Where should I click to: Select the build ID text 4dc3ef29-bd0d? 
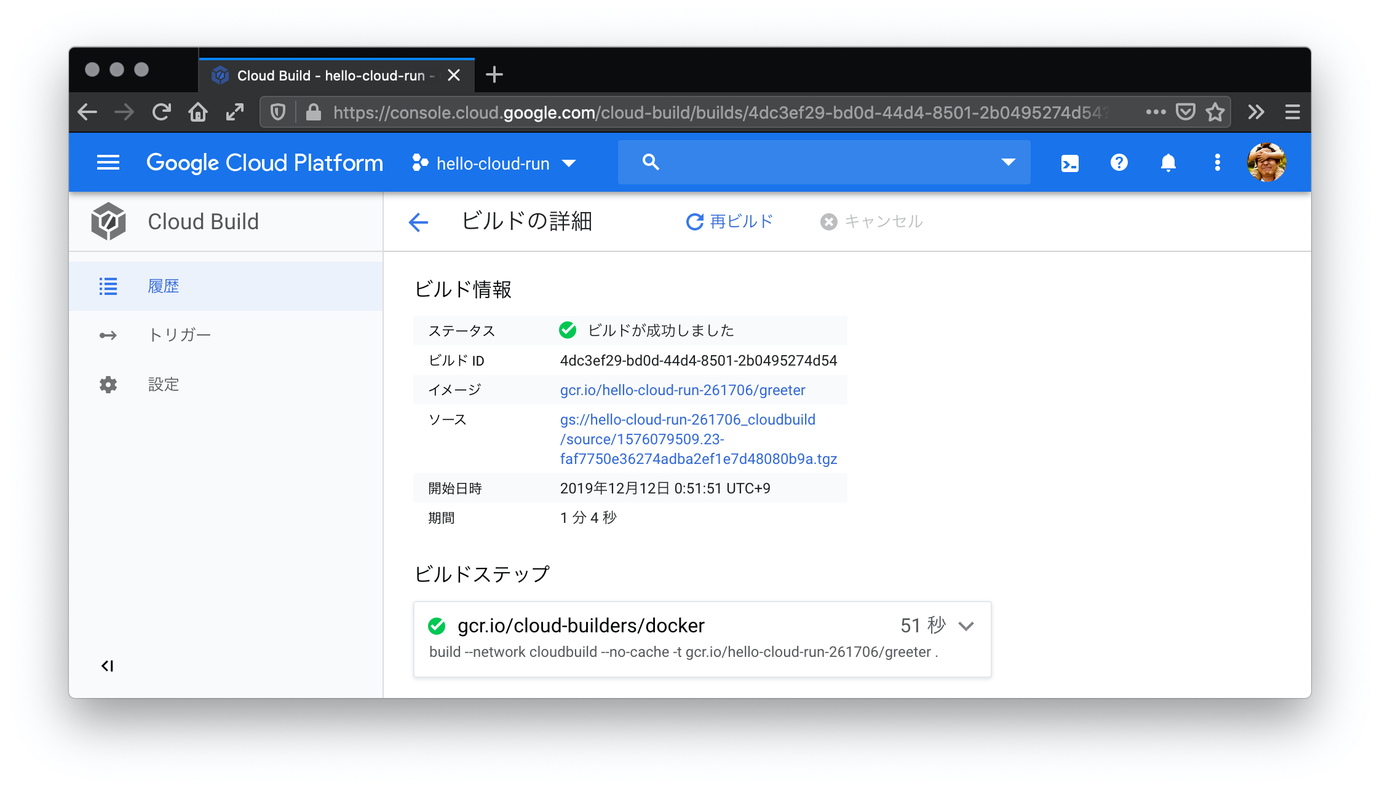click(699, 361)
